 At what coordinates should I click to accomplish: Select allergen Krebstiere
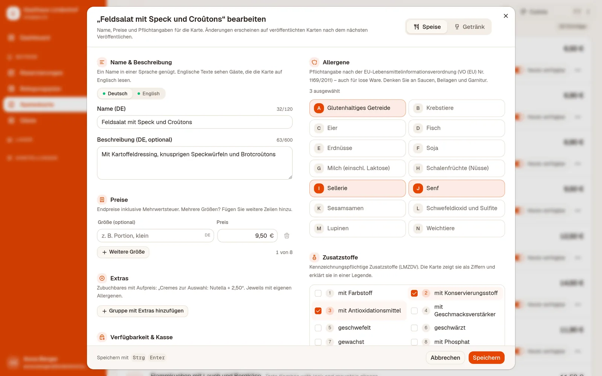click(x=456, y=108)
